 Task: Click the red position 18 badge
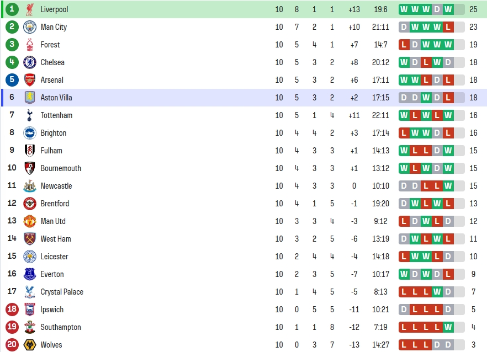tap(12, 309)
